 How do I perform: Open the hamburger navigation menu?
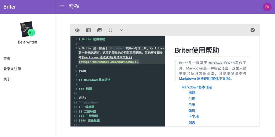click(62, 7)
